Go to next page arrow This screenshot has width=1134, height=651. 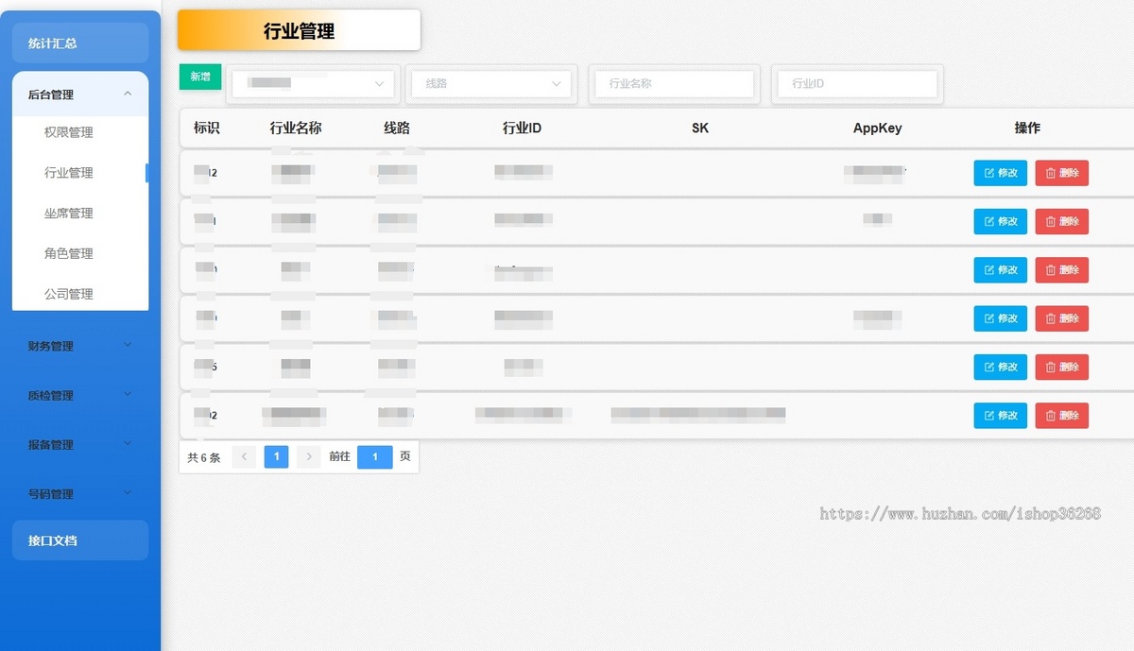(308, 456)
